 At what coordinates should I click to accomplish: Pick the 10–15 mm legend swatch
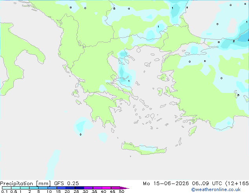[52, 188]
